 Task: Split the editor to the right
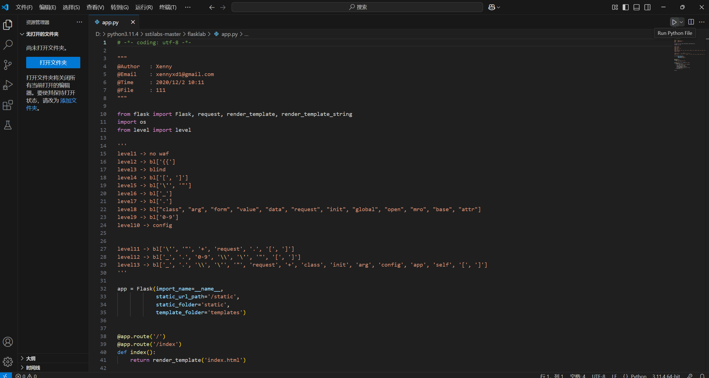coord(691,22)
